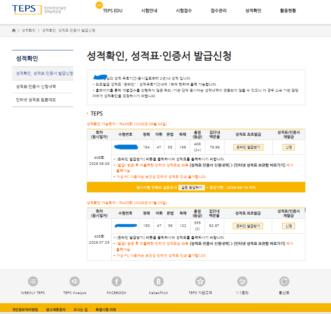Click 신청 reissue button for 405회

click(289, 226)
